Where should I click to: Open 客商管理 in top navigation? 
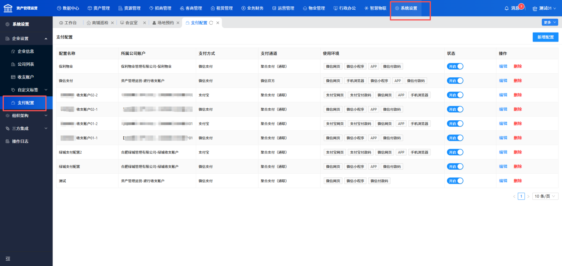click(x=191, y=8)
